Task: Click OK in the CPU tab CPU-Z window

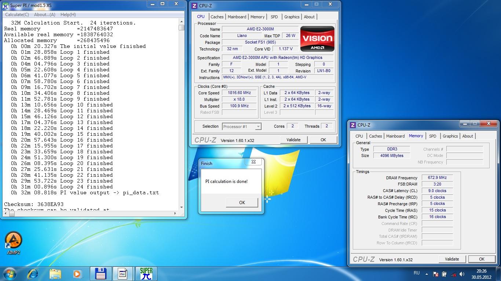Action: [323, 140]
